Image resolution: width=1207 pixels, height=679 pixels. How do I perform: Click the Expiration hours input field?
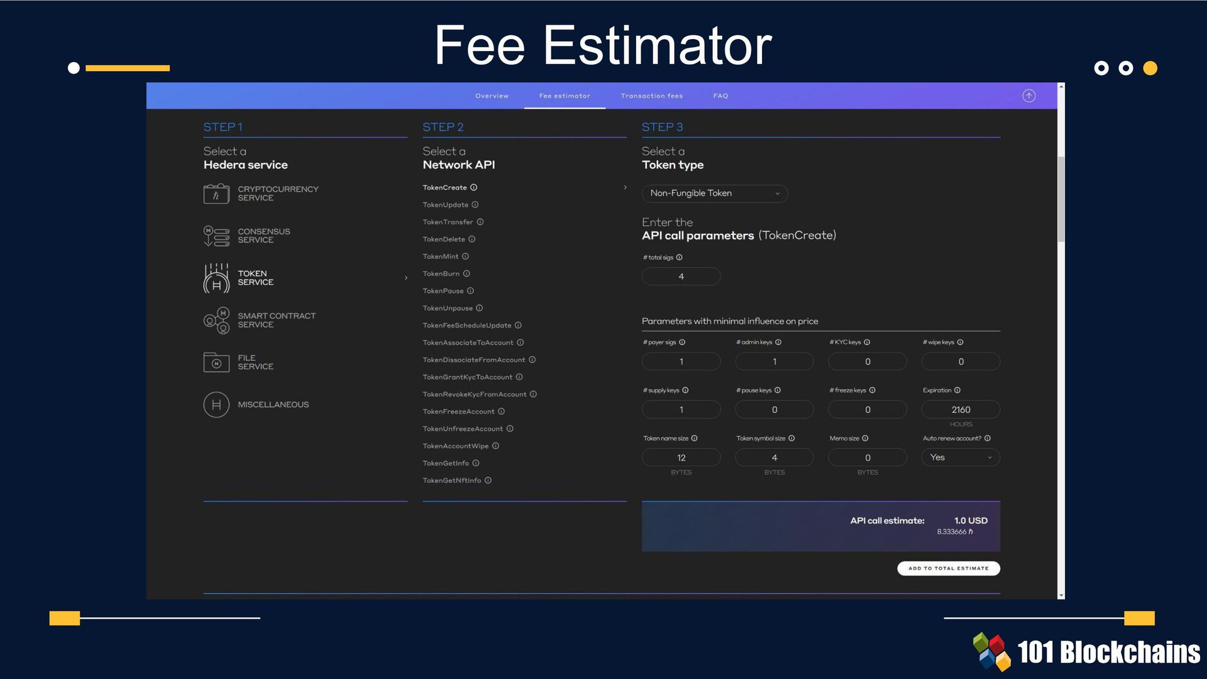(x=960, y=409)
